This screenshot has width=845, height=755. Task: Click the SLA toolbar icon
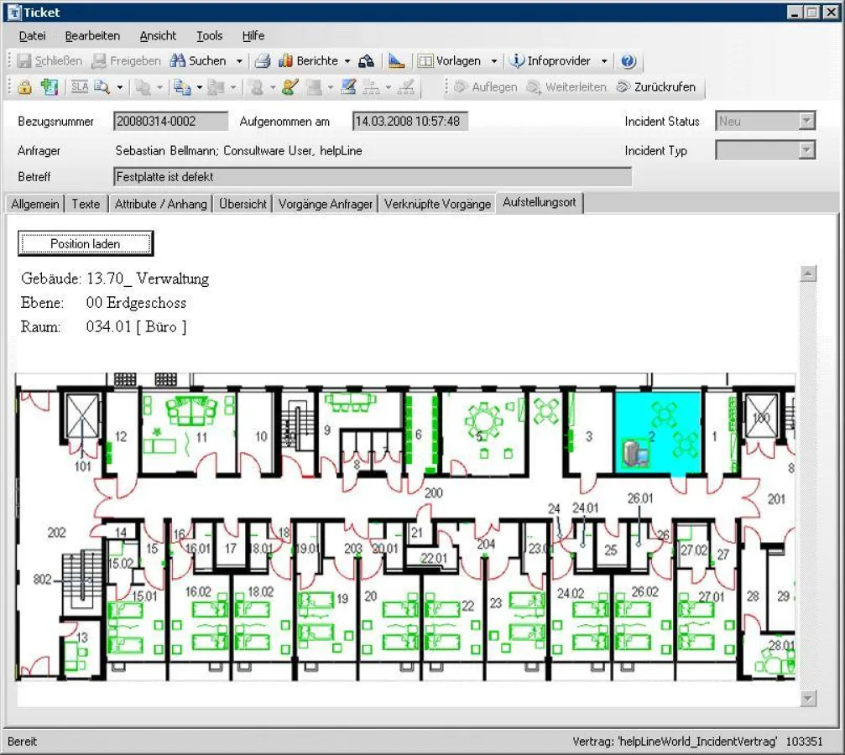point(80,86)
